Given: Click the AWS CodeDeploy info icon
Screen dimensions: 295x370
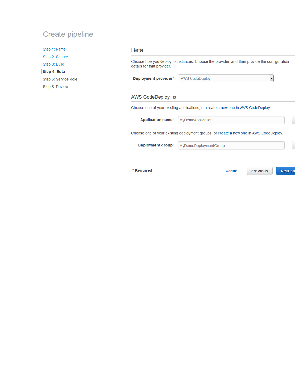Looking at the screenshot, I should 175,97.
